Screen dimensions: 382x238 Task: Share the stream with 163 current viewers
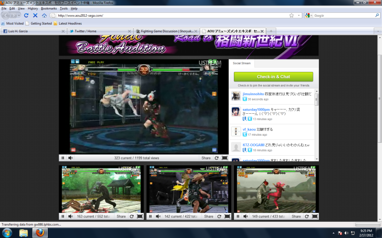click(x=121, y=216)
